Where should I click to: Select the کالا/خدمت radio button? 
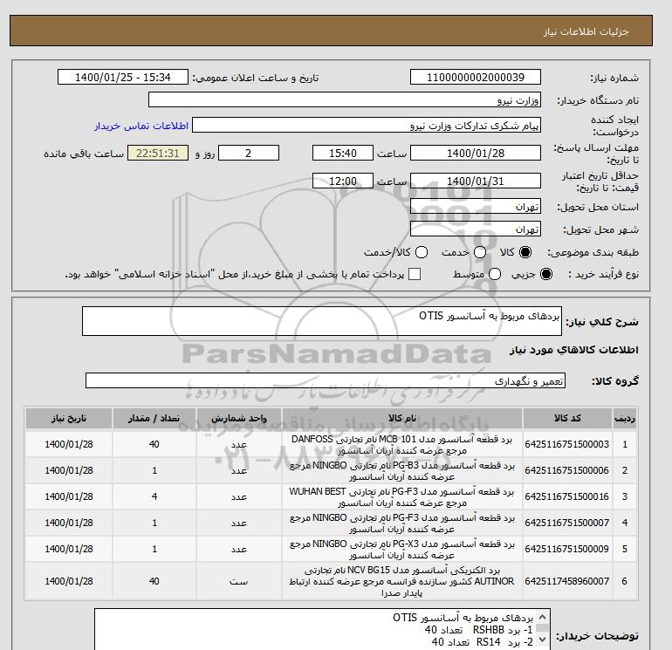(x=422, y=252)
